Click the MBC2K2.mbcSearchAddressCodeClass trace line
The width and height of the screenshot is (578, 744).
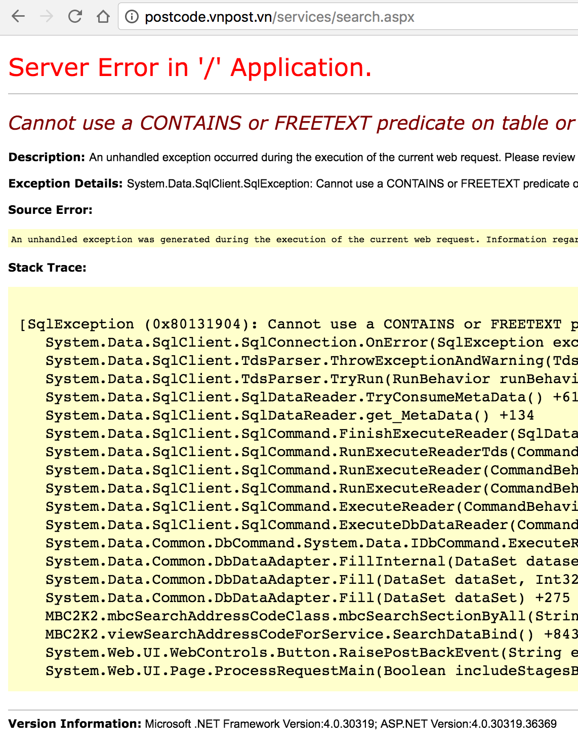point(311,616)
